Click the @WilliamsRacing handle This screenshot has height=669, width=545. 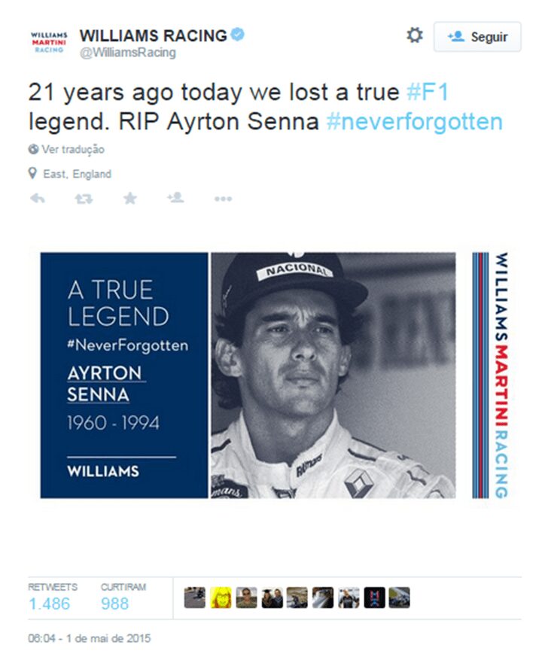[x=127, y=53]
